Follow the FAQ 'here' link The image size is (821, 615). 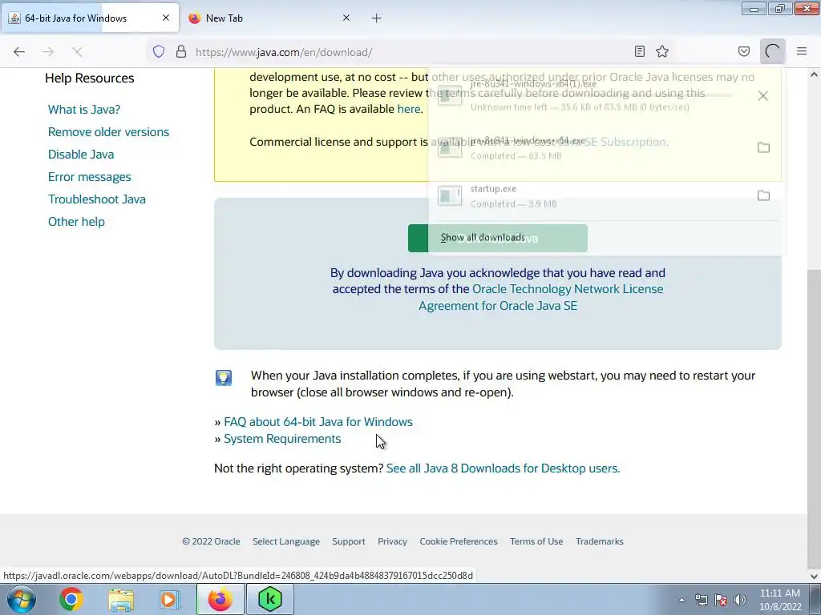click(408, 109)
